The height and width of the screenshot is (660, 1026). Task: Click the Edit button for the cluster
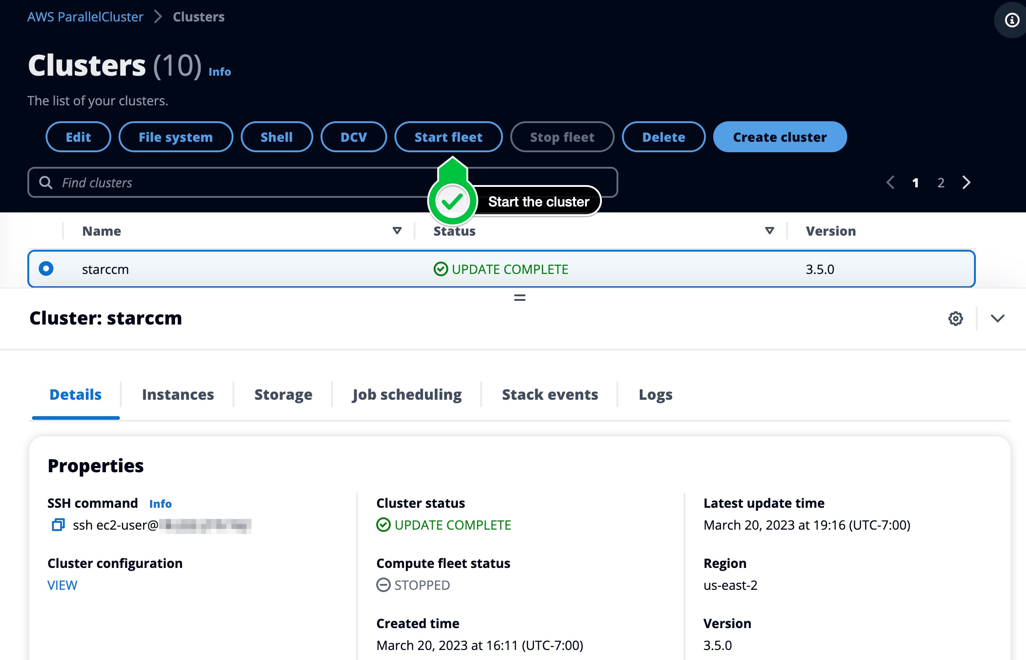(x=78, y=137)
